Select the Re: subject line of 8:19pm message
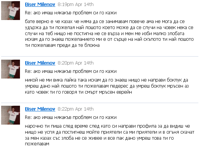The height and width of the screenshot is (148, 201). coord(71,13)
